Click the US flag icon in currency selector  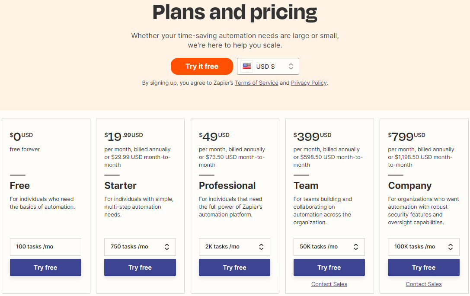coord(247,66)
